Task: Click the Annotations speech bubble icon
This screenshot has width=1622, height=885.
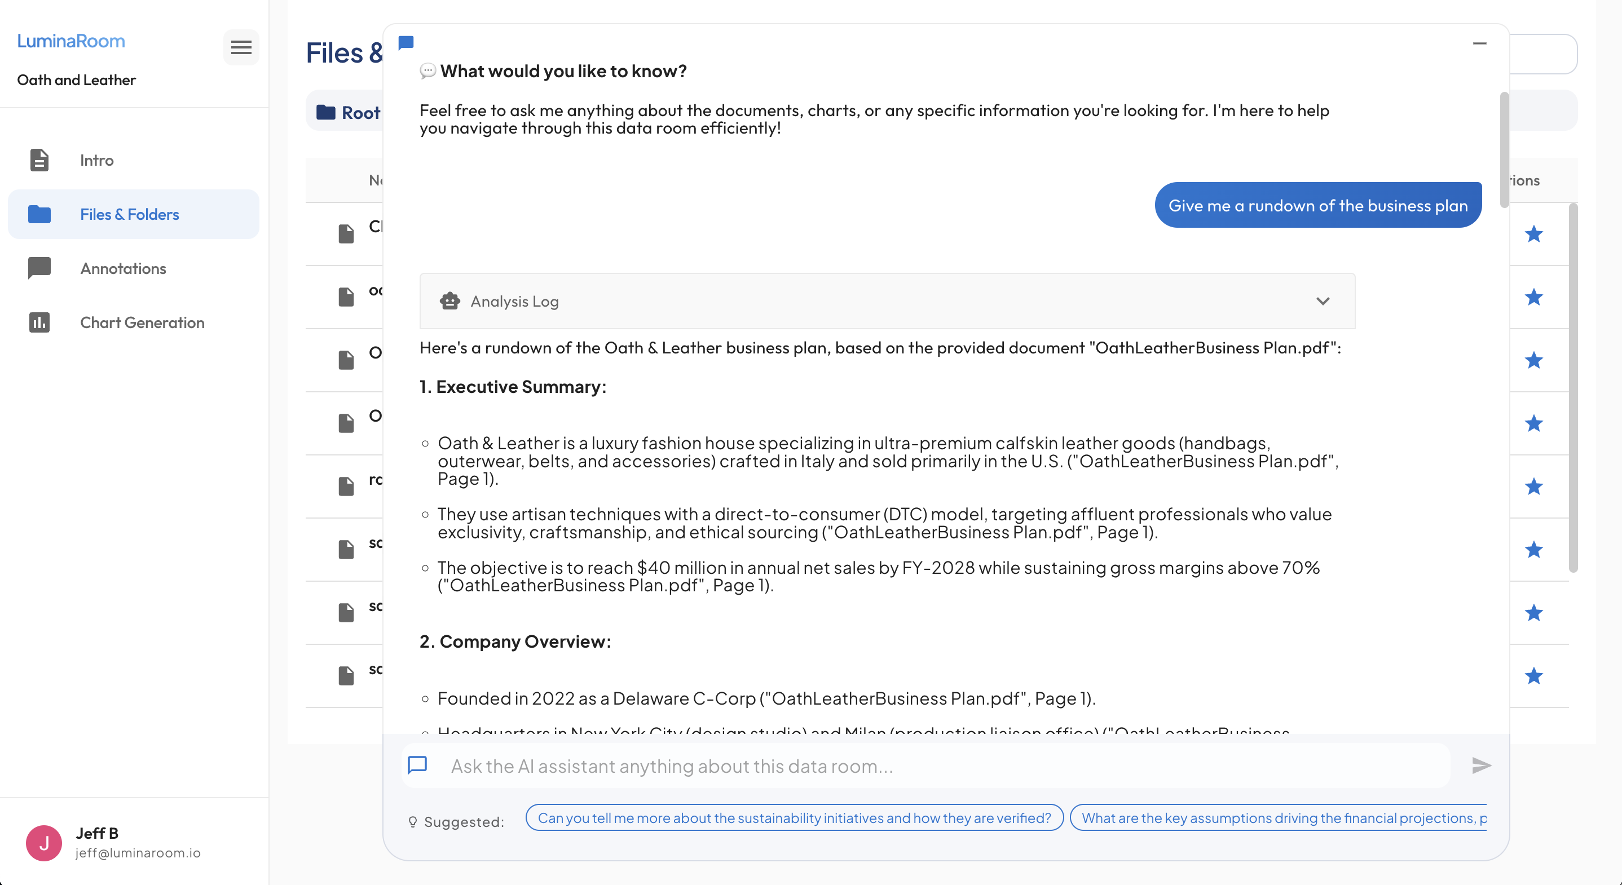Action: coord(39,268)
